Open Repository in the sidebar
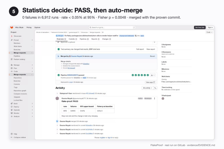This screenshot has height=149, width=224. 18,78
